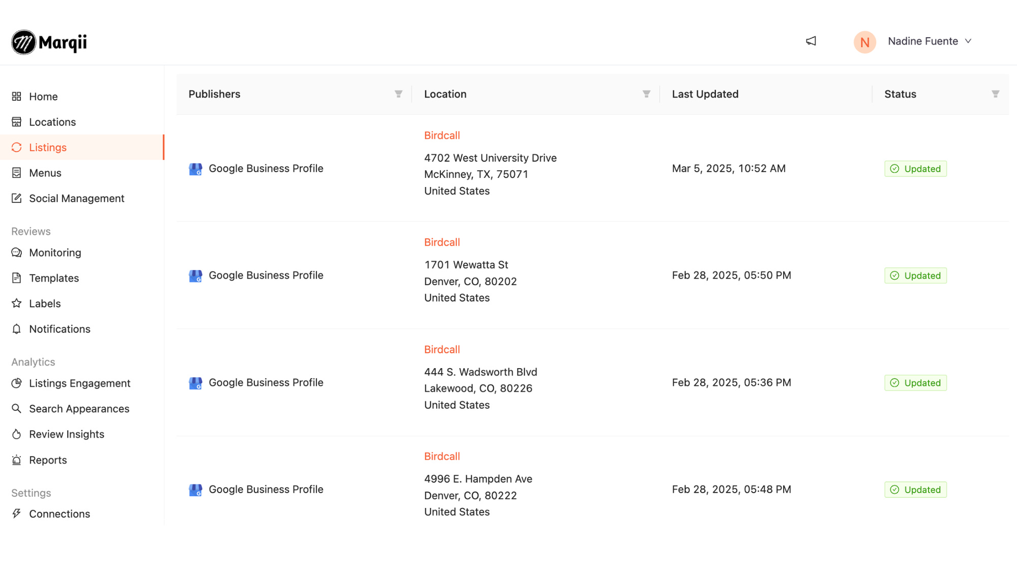1017x572 pixels.
Task: Click Google Business Profile text in McKinney row
Action: 266,168
